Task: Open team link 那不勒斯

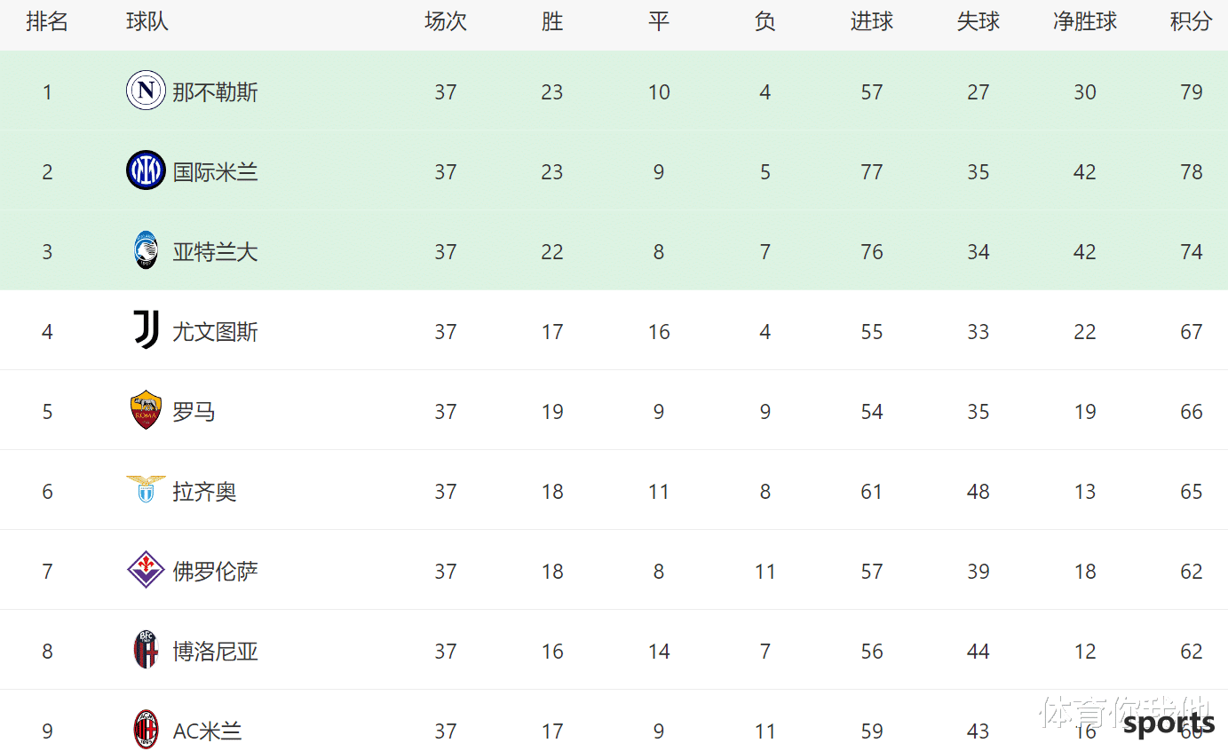Action: tap(215, 92)
